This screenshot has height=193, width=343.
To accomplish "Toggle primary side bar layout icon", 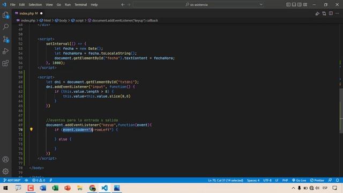I will pyautogui.click(x=288, y=5).
